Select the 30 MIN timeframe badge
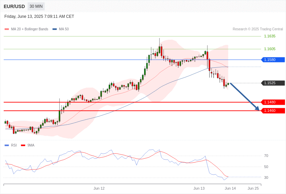The height and width of the screenshot is (194, 286). coord(36,6)
